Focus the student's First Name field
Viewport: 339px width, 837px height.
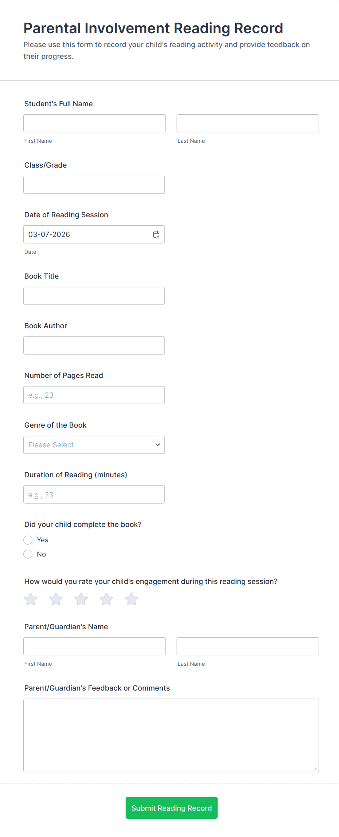coord(94,123)
